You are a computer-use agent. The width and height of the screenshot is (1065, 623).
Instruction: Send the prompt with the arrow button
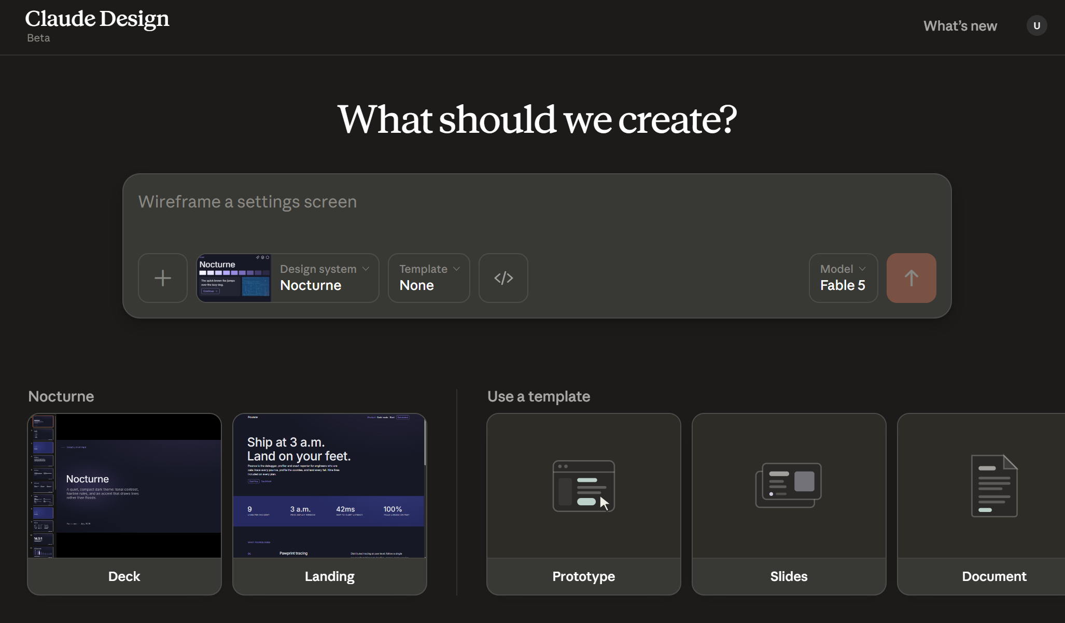[912, 278]
